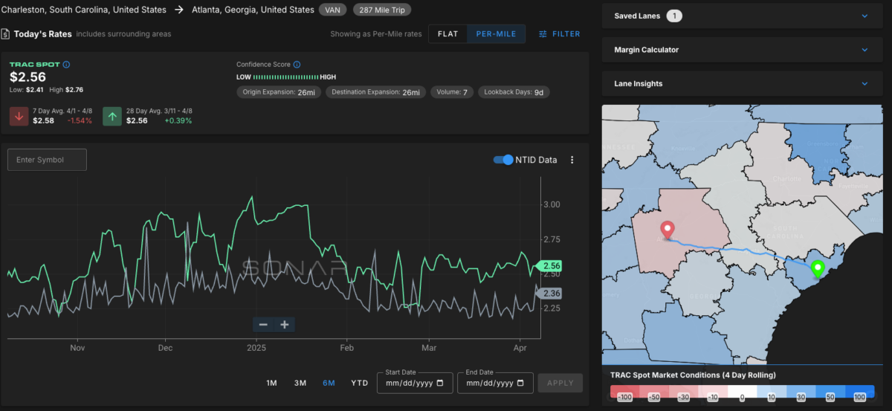892x411 pixels.
Task: Zoom out chart with minus button
Action: coord(263,325)
